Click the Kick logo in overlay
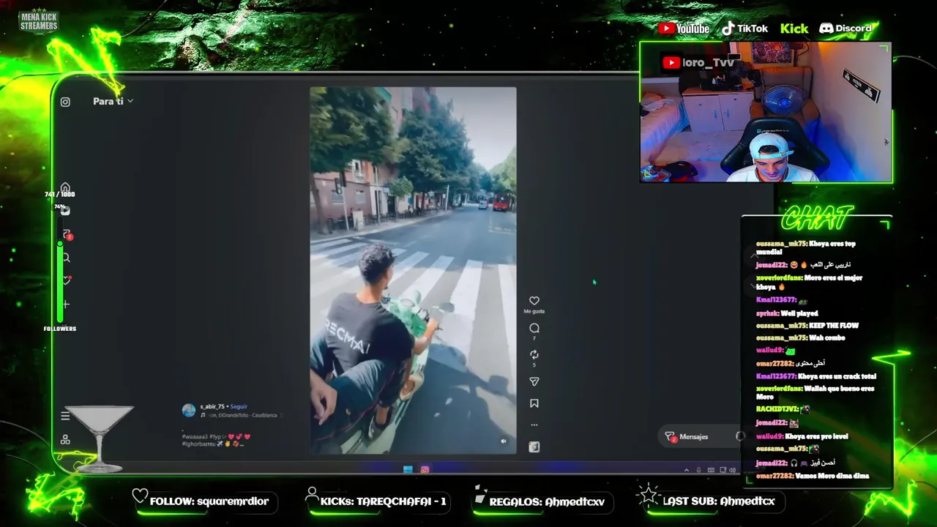This screenshot has height=527, width=937. pos(794,29)
